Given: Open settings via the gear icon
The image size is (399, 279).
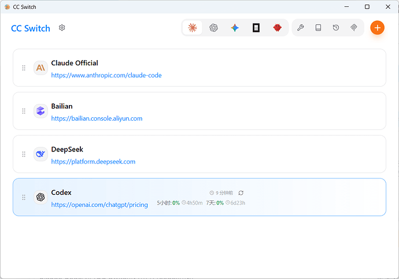Looking at the screenshot, I should [x=62, y=28].
